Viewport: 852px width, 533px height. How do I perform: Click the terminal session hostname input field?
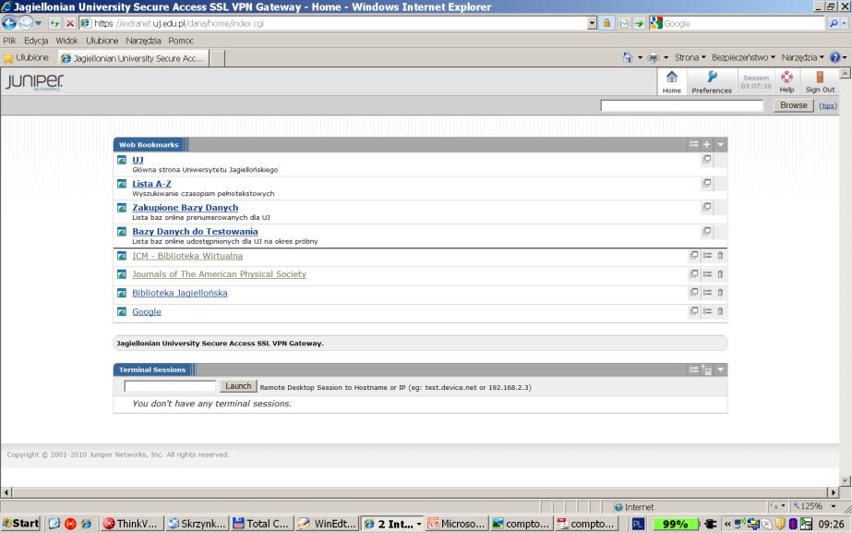pos(170,386)
